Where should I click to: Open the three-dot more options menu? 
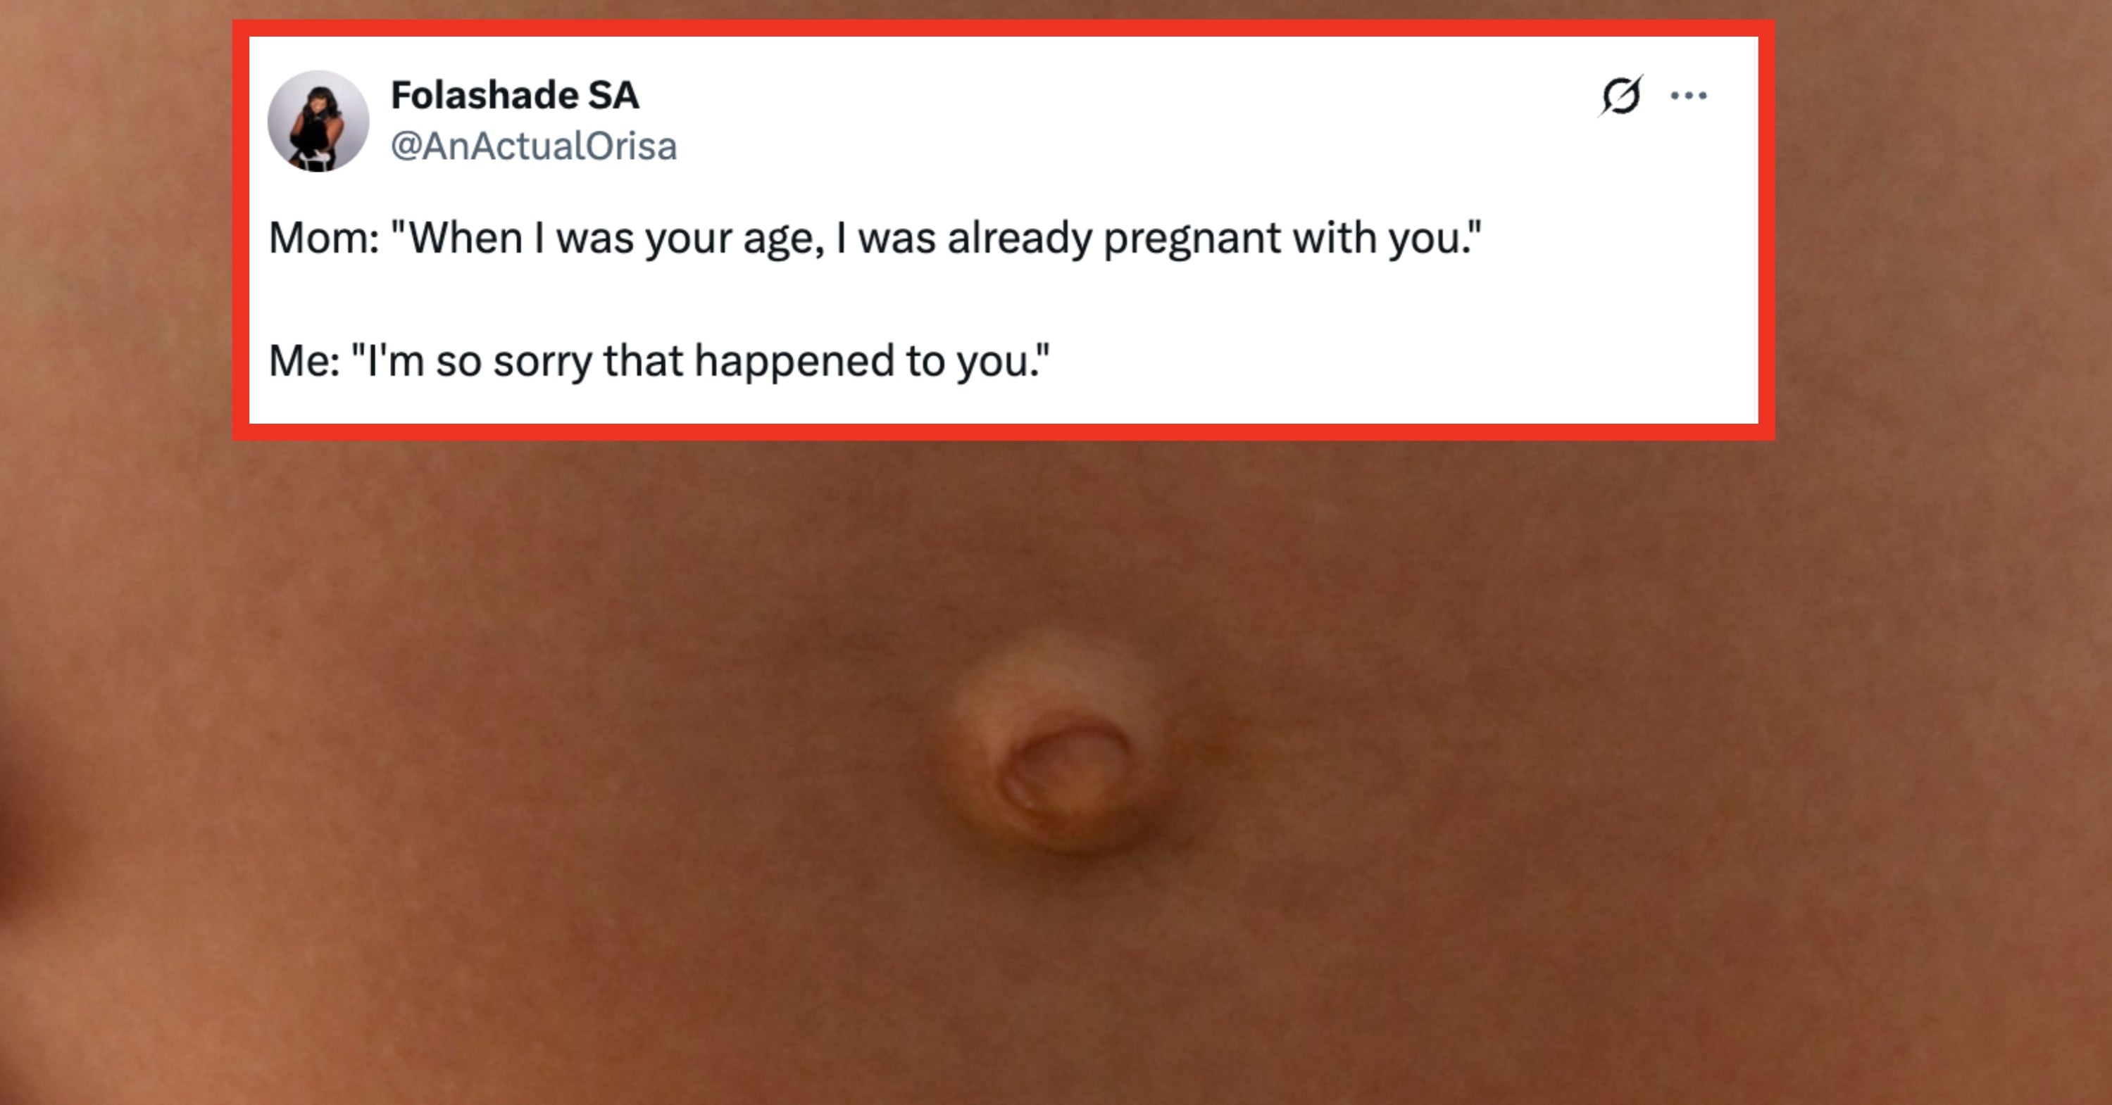(x=1689, y=96)
